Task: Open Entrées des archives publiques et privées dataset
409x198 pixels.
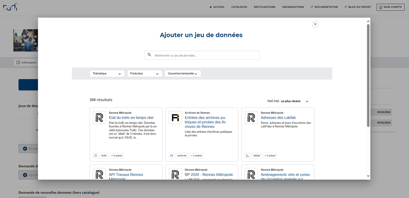Action: coord(206,122)
